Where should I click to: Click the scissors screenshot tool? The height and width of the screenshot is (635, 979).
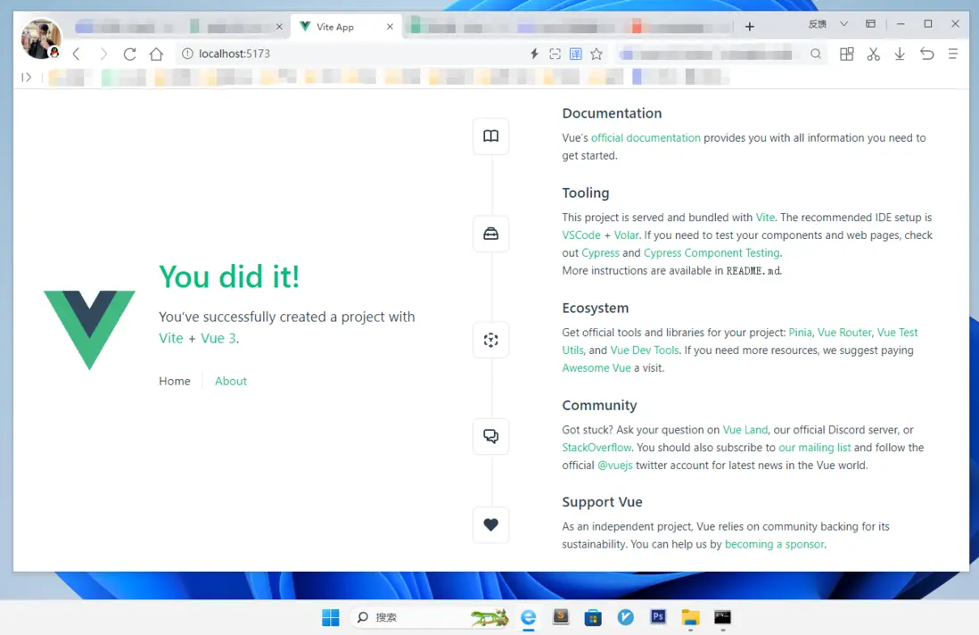[x=874, y=54]
